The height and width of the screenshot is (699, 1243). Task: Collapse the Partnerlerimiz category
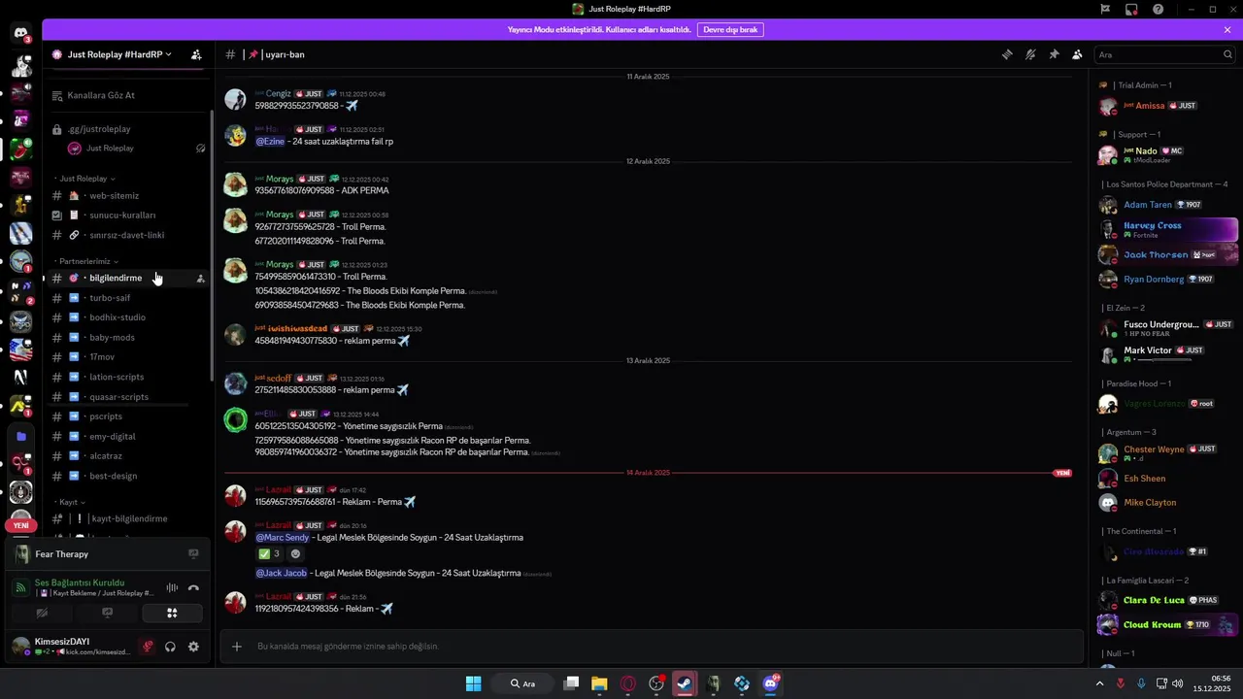point(87,261)
